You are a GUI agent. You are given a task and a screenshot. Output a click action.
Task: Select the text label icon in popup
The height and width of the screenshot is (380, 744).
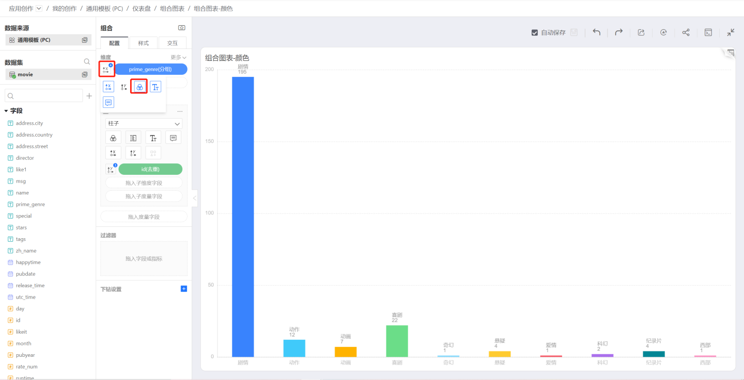point(155,87)
